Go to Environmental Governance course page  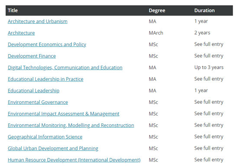38,102
